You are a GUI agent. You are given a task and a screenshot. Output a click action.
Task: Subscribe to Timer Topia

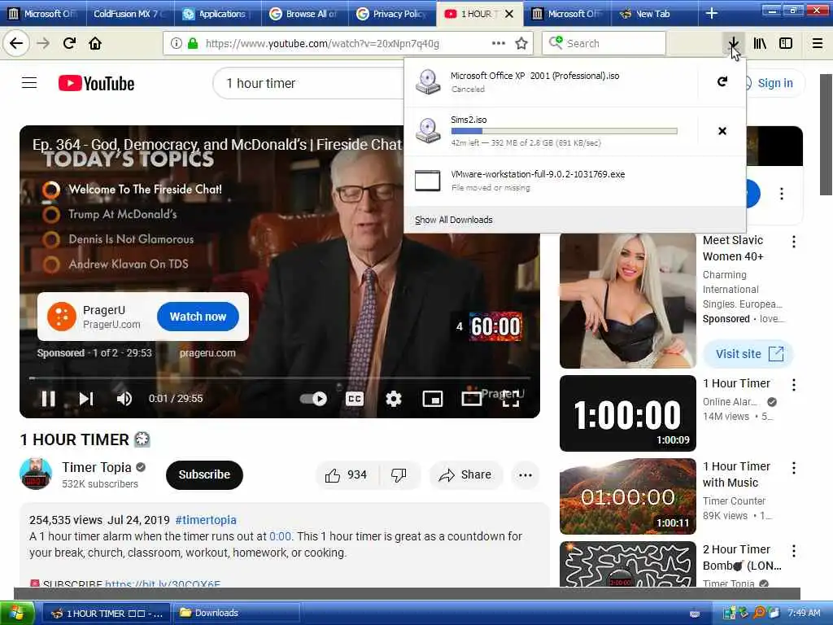click(x=204, y=474)
